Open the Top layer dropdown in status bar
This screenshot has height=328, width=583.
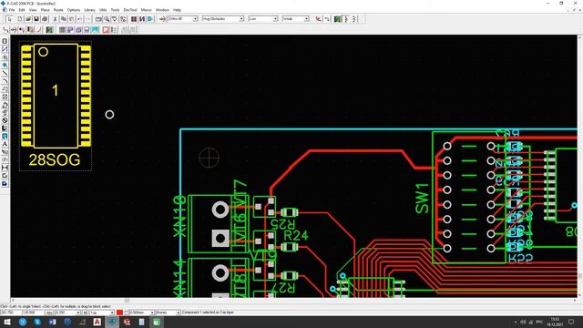pyautogui.click(x=111, y=313)
